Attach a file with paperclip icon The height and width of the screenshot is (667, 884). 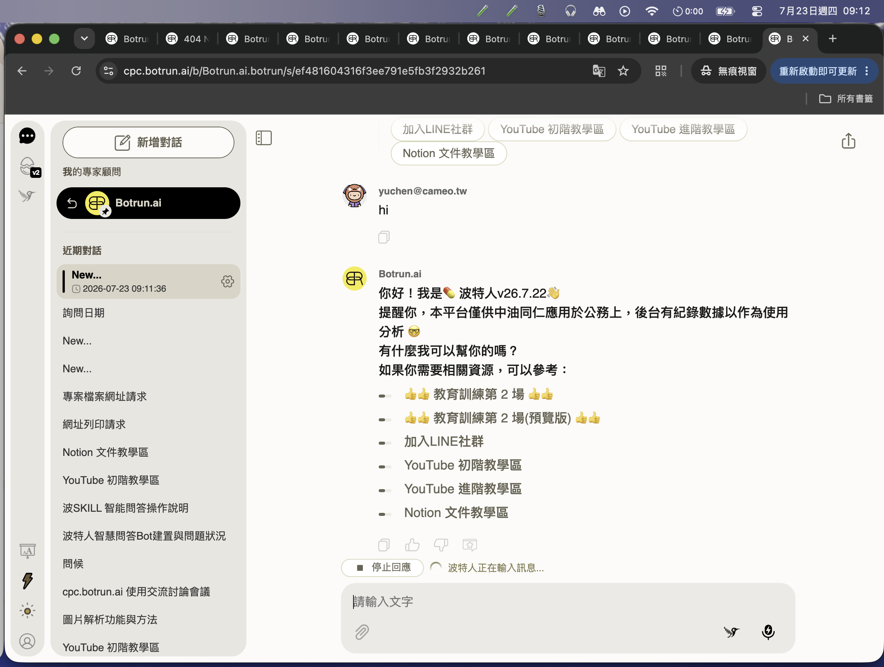pos(362,632)
